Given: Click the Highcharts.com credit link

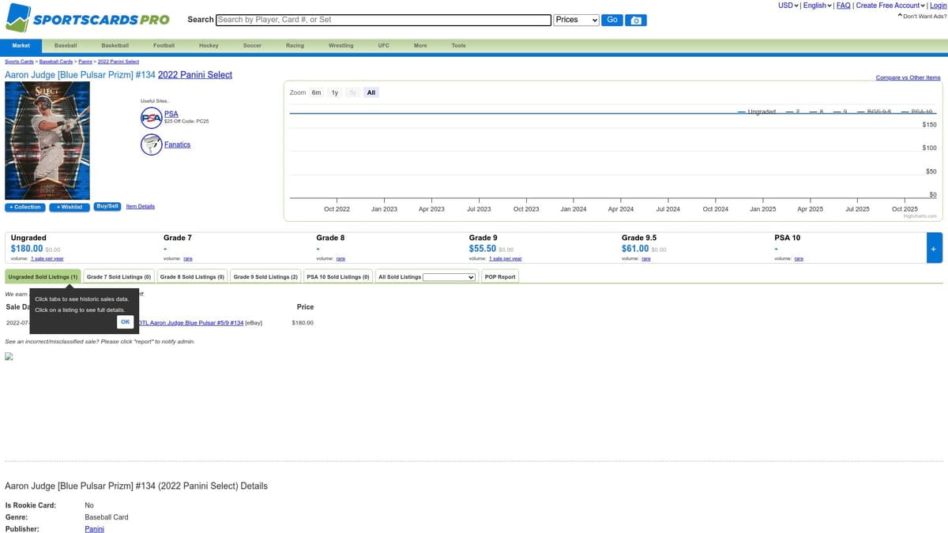Looking at the screenshot, I should click(x=920, y=216).
